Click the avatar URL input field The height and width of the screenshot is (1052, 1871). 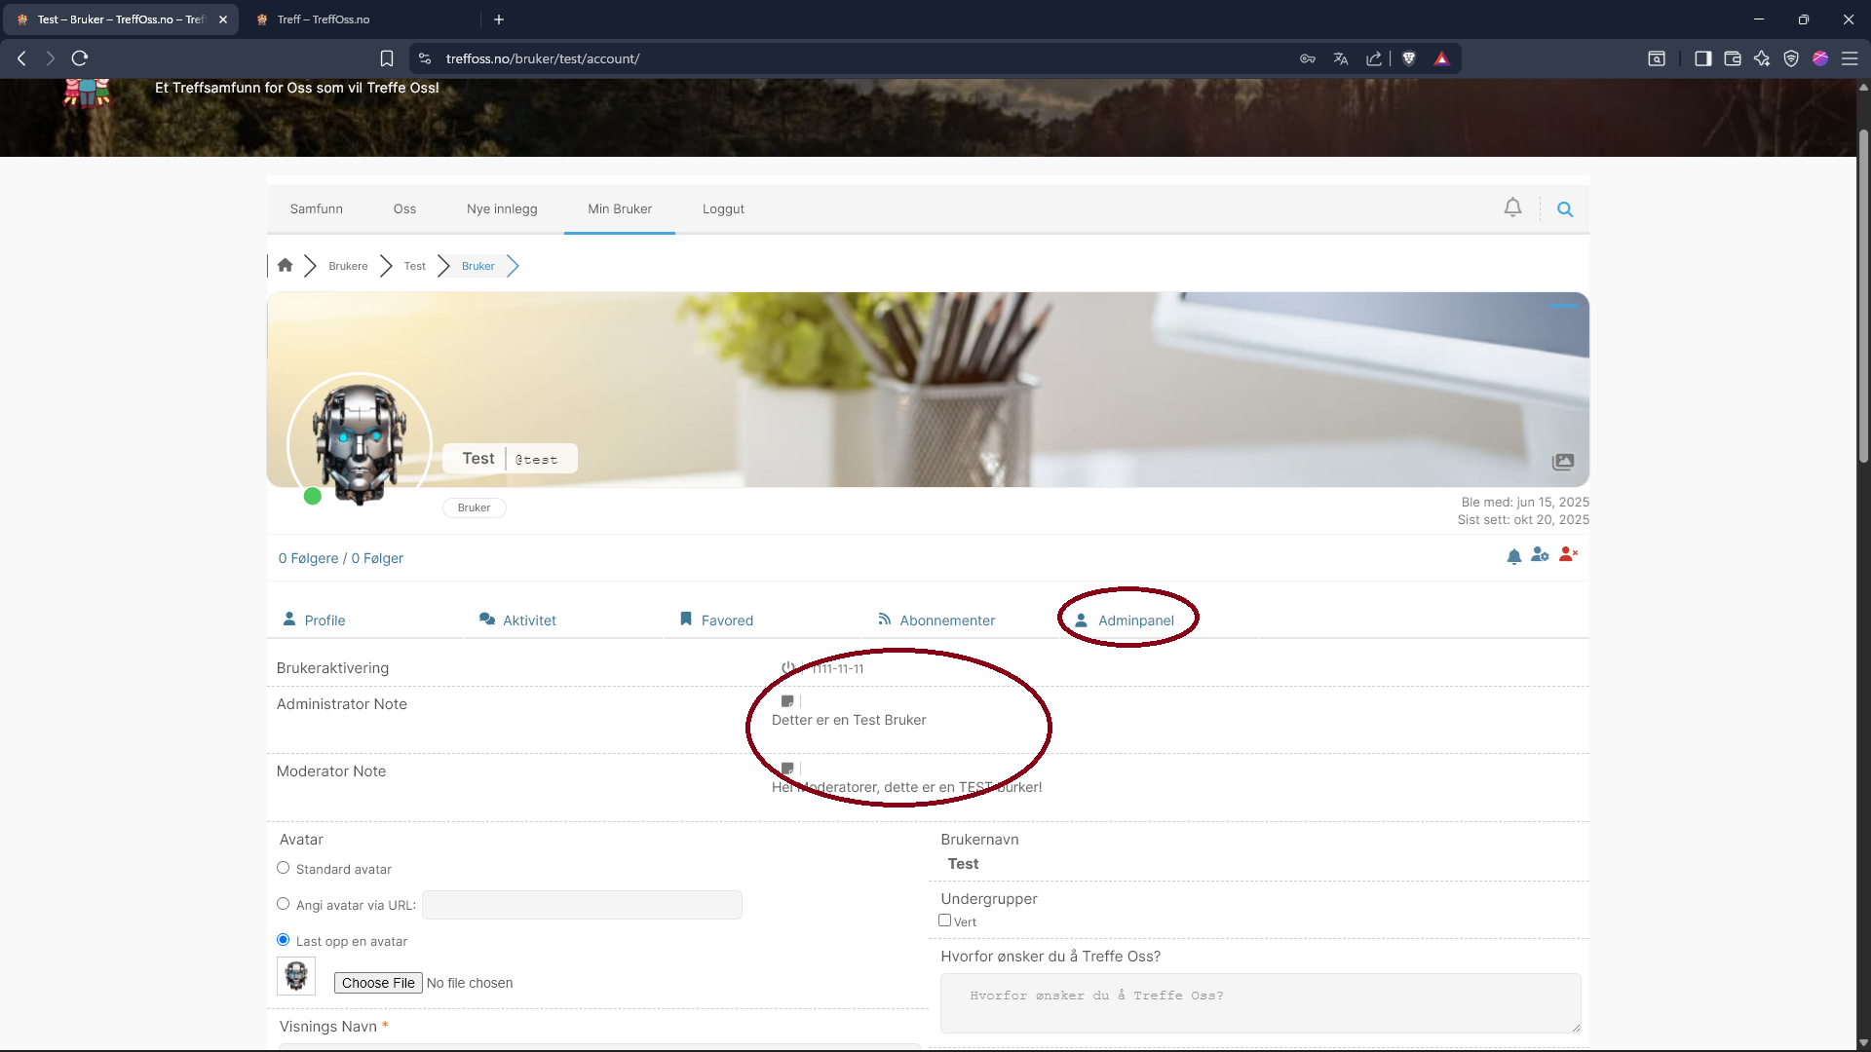tap(582, 905)
